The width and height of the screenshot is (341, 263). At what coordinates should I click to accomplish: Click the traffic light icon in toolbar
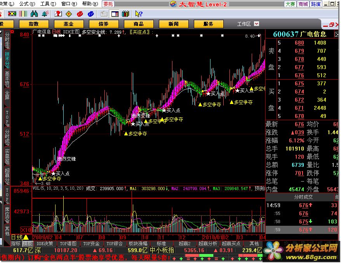(x=12, y=14)
